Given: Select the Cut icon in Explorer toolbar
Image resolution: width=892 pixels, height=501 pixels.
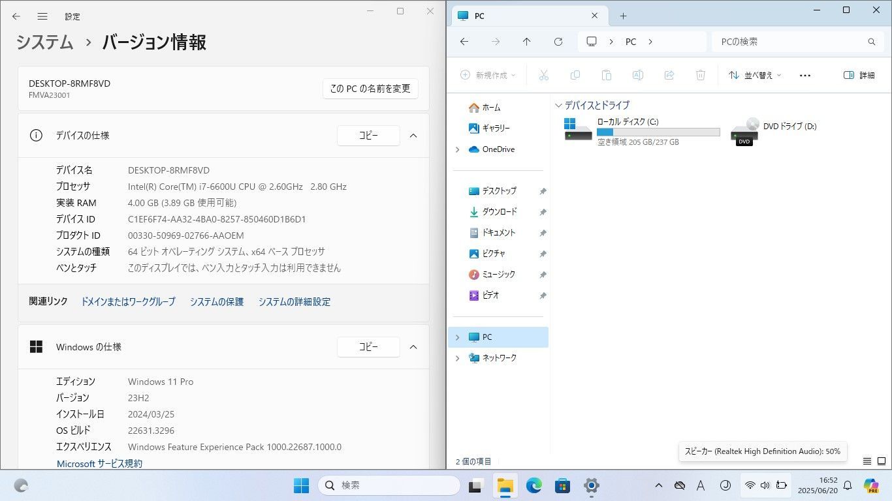Looking at the screenshot, I should [544, 75].
